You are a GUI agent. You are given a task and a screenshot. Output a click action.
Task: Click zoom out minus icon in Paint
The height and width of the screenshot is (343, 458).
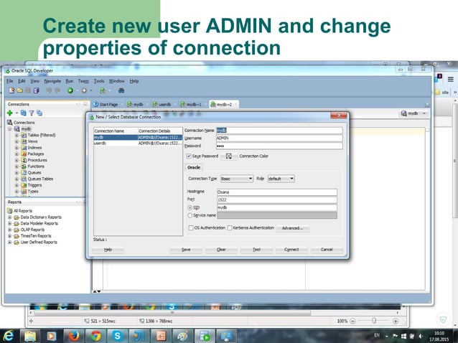[x=352, y=321]
